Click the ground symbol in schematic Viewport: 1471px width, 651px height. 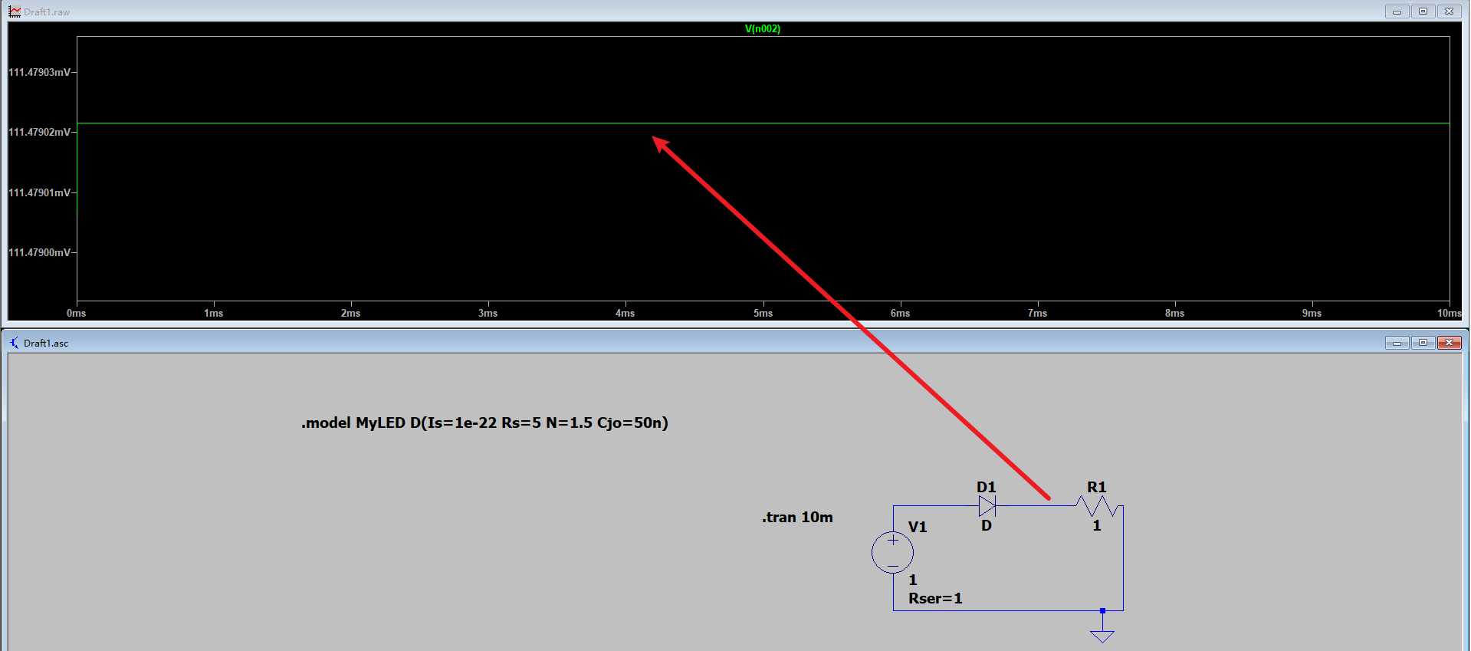[x=1102, y=635]
